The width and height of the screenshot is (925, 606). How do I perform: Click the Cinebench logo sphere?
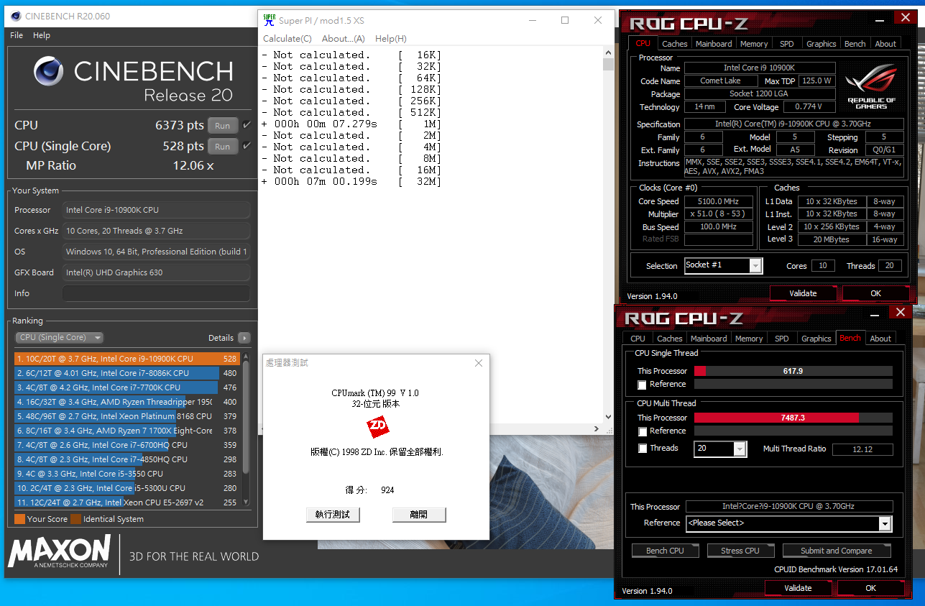point(50,70)
